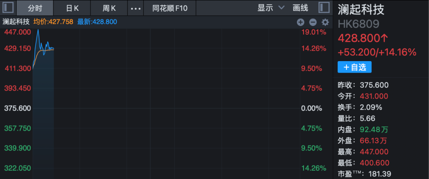The width and height of the screenshot is (429, 179).
Task: Select the 均价 427.758 legend label
Action: click(x=53, y=22)
